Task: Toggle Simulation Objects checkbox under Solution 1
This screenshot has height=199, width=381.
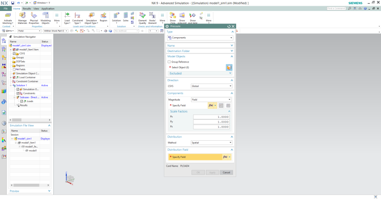Action: pos(18,89)
